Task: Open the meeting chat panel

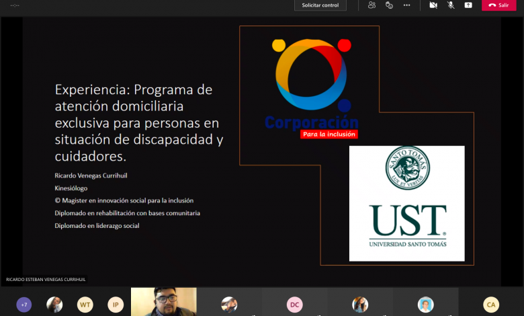Action: [x=389, y=5]
